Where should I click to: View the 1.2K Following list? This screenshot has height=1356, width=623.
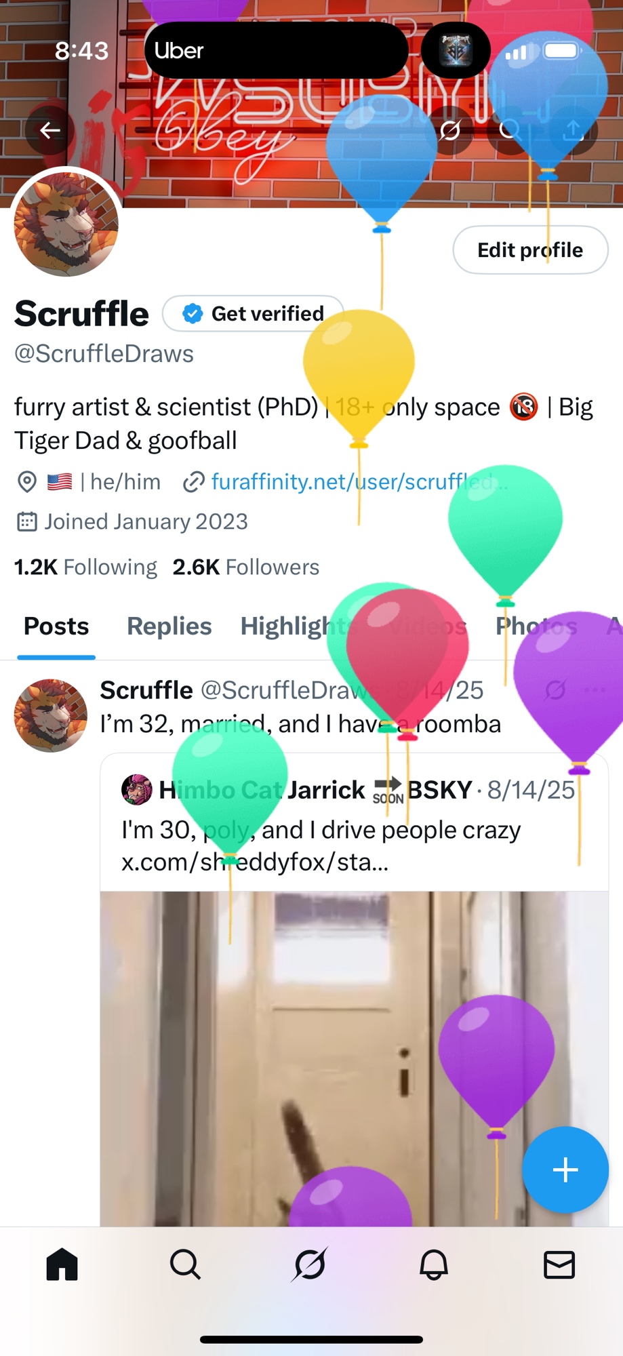[x=85, y=567]
